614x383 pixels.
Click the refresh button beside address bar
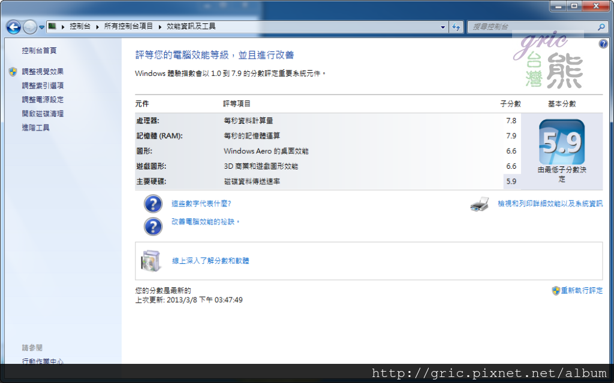tap(456, 27)
